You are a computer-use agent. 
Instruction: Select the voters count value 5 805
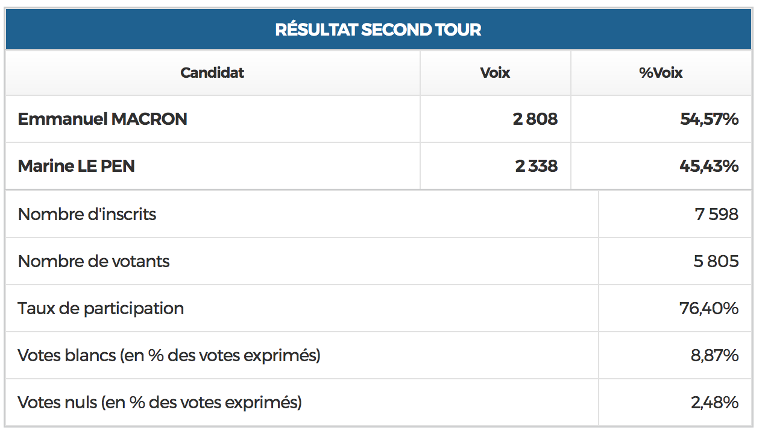(716, 261)
